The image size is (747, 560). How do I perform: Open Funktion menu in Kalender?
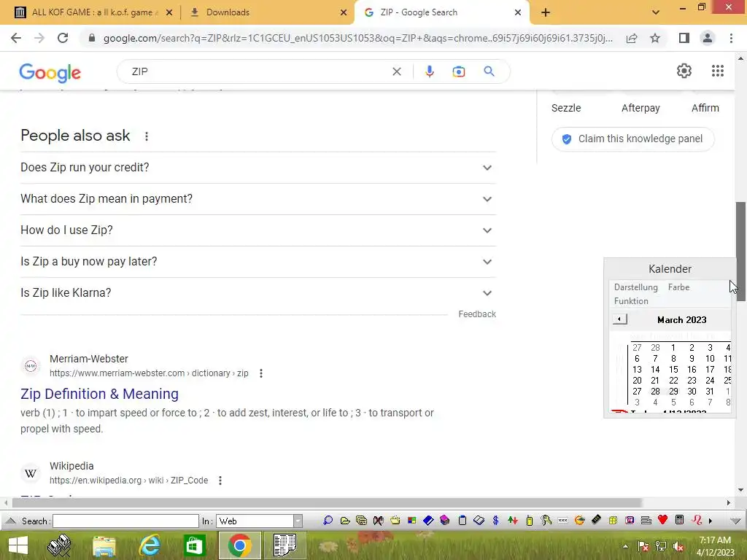(631, 301)
